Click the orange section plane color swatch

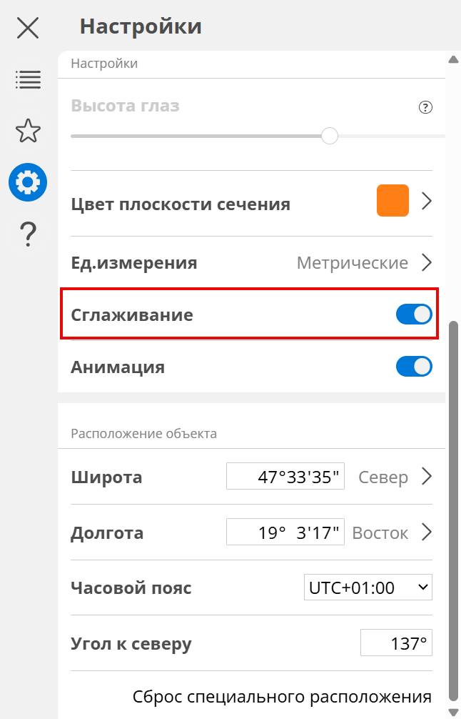coord(392,201)
